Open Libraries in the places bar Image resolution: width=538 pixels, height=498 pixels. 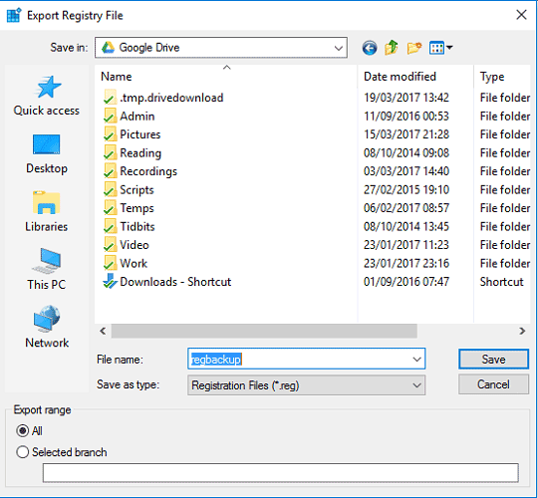coord(47,211)
